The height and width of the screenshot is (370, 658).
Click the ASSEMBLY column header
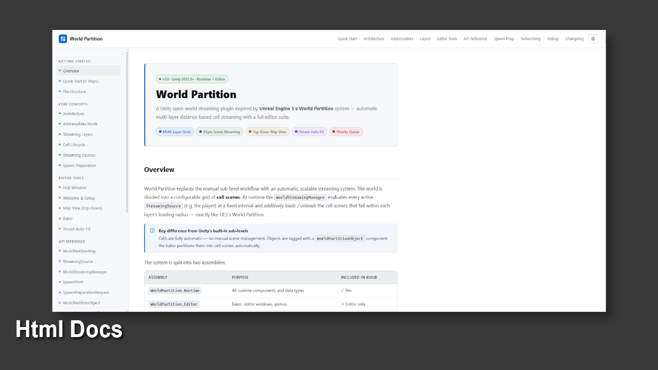pos(158,277)
